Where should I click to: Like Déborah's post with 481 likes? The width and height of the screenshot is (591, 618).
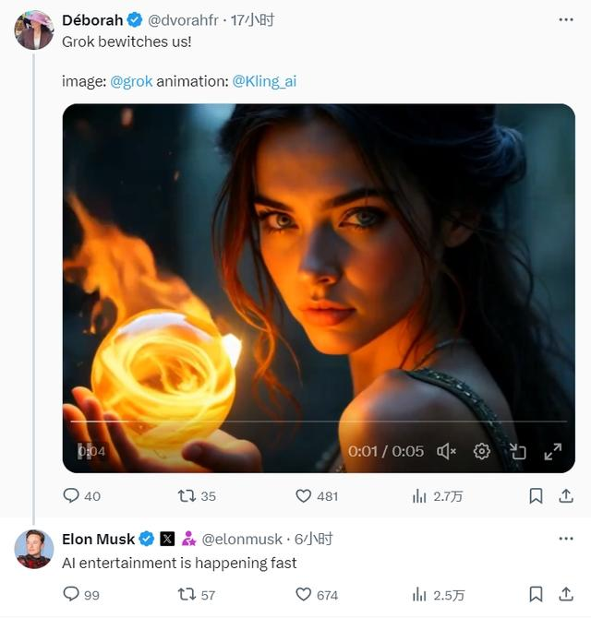tap(304, 496)
